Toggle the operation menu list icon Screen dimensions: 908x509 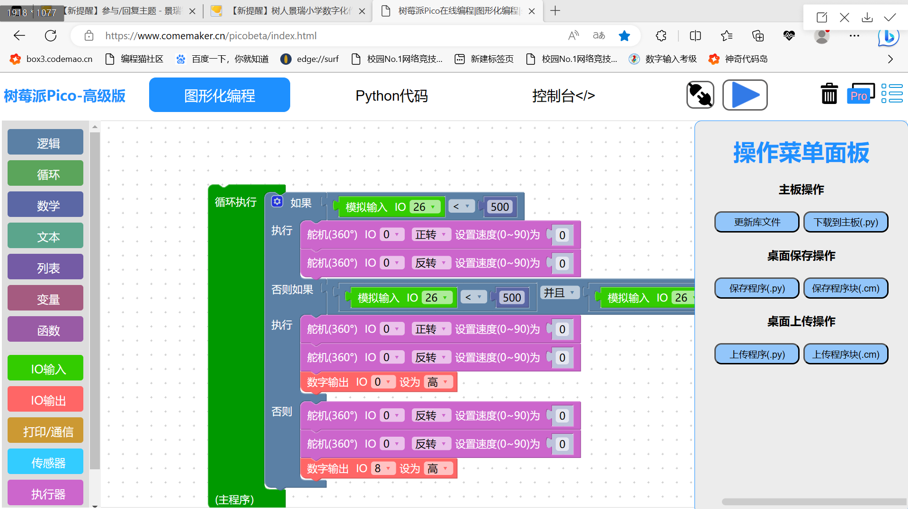click(892, 94)
